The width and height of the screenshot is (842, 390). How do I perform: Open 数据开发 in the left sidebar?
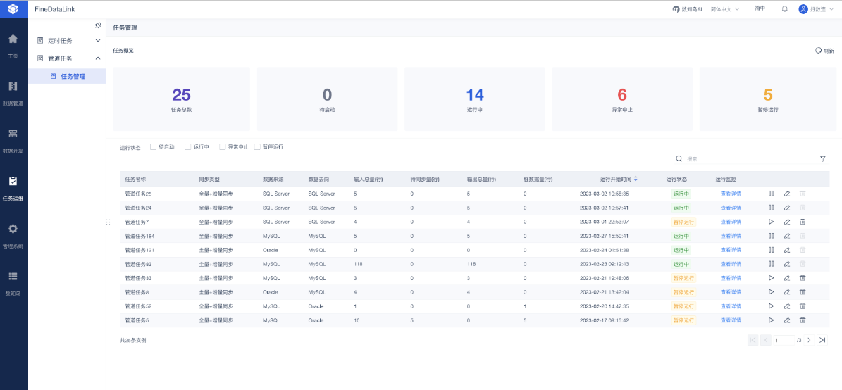[x=13, y=141]
